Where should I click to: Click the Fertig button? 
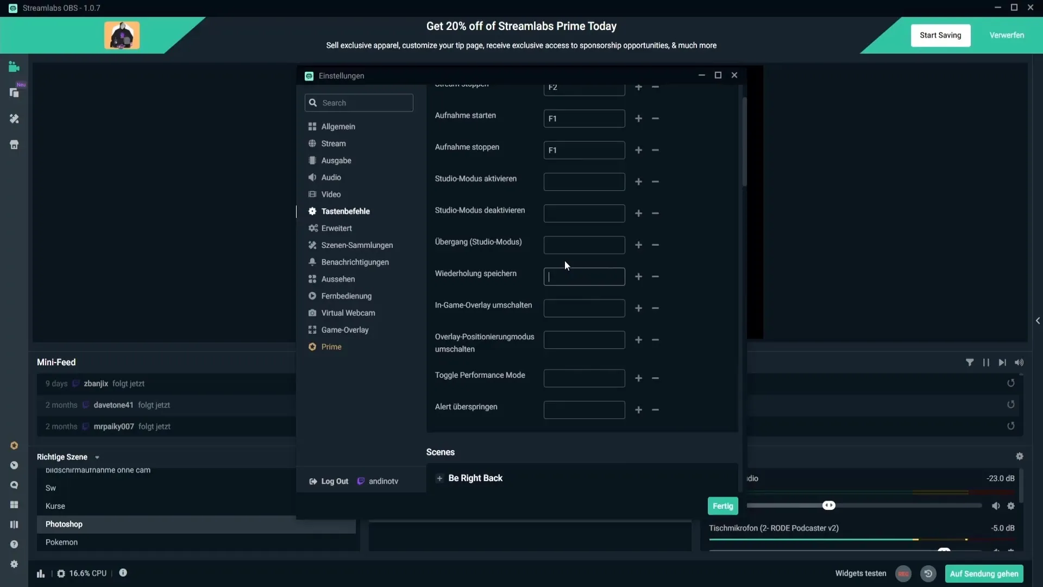click(723, 506)
